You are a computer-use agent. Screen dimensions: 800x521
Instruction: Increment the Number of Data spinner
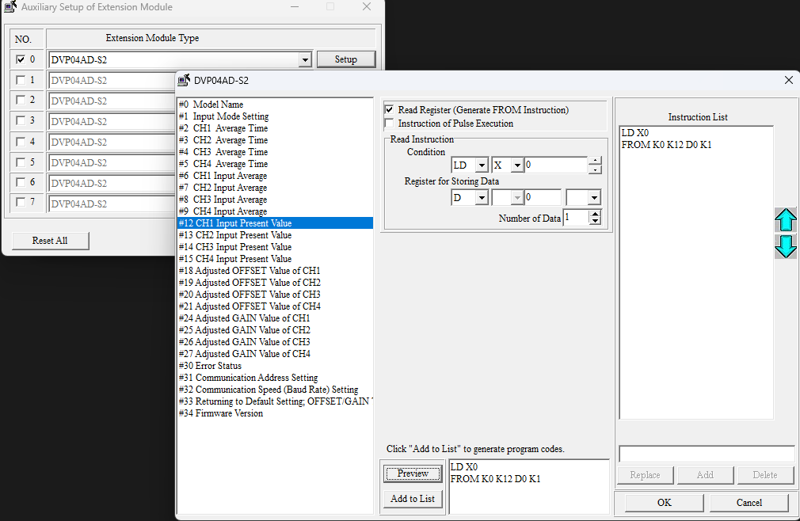[596, 214]
